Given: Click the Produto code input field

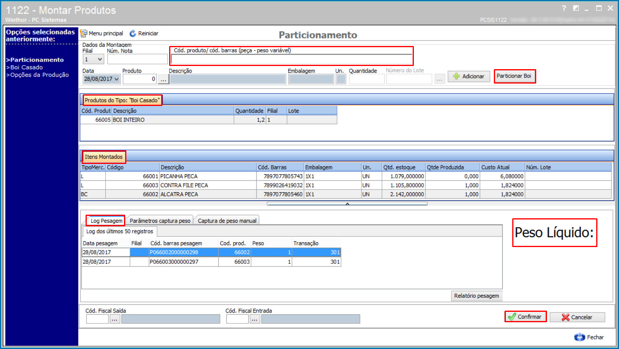Looking at the screenshot, I should click(140, 79).
